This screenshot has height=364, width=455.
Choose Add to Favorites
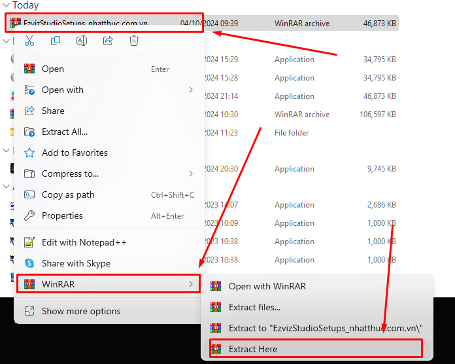coord(109,153)
